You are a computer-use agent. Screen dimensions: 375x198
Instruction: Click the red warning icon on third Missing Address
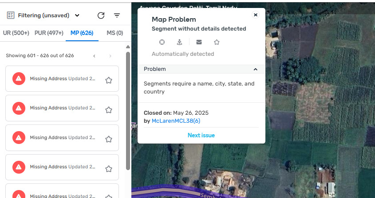coord(19,138)
